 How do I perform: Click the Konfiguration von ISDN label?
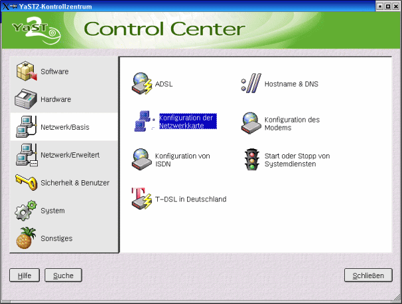click(182, 160)
